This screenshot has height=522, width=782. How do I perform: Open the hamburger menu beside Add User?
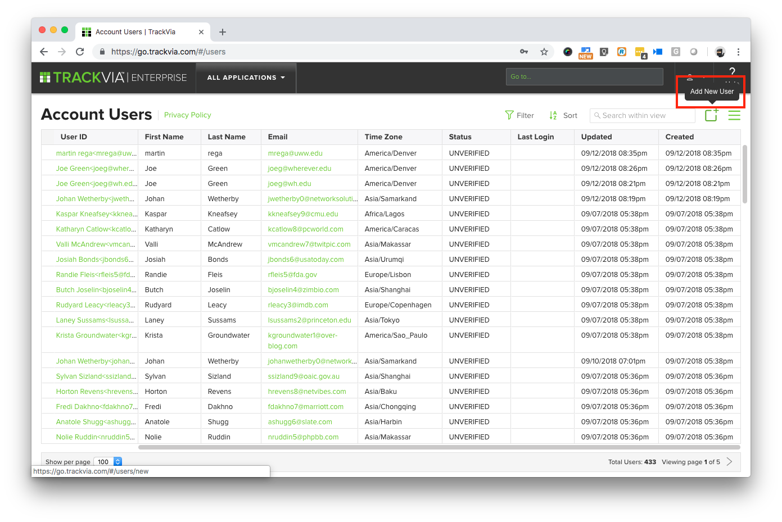(x=734, y=115)
